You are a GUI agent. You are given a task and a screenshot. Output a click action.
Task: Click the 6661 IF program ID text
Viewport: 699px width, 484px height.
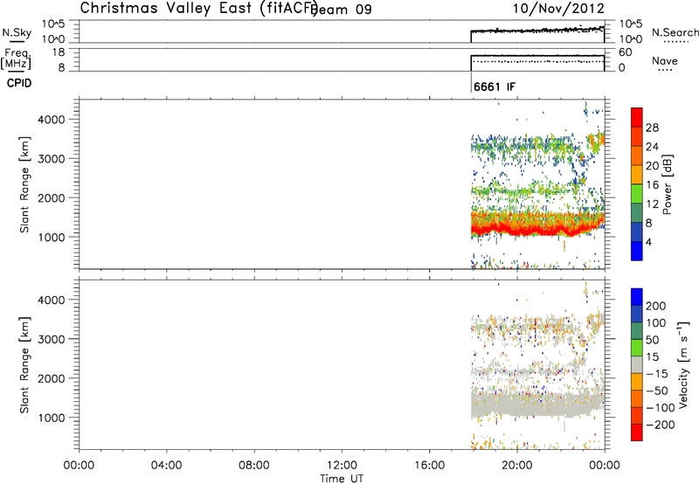click(x=495, y=86)
